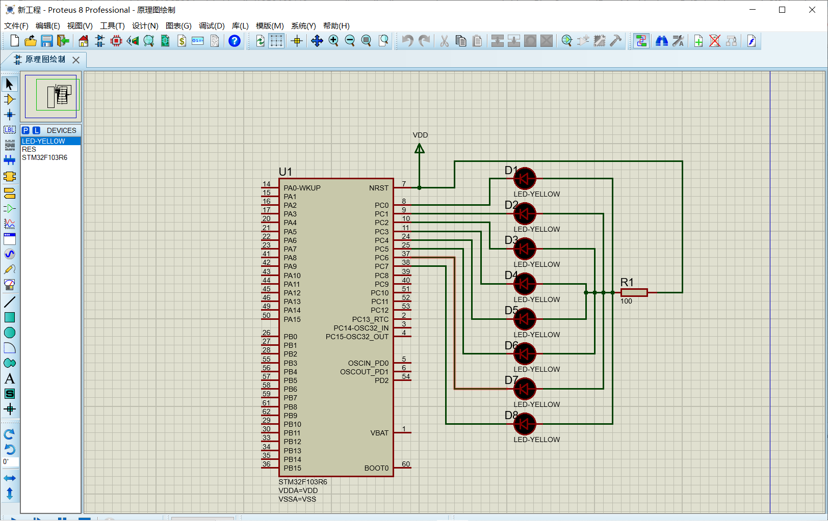This screenshot has height=521, width=828.
Task: Click the binoculars search and tag icon
Action: (662, 41)
